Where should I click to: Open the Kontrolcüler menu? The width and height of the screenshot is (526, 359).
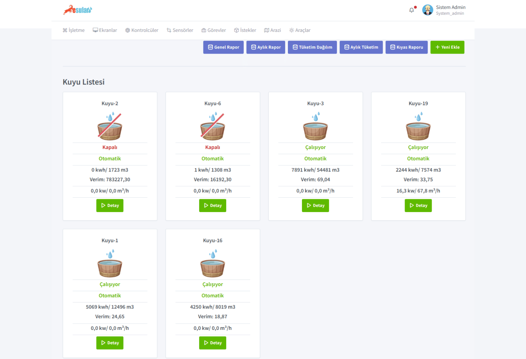[142, 30]
